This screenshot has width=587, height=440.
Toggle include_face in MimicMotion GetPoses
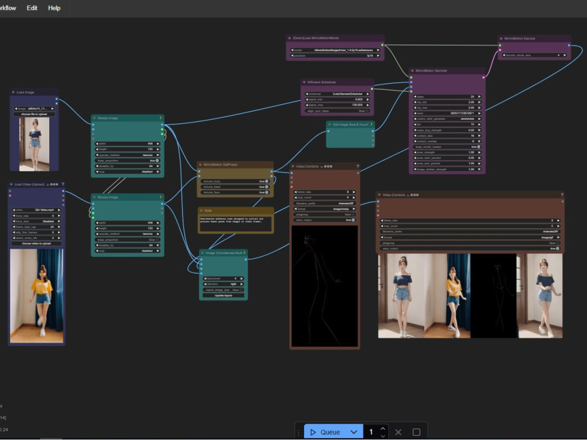[x=235, y=192]
